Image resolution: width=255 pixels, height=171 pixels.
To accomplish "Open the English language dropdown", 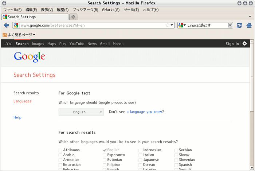I will (81, 112).
